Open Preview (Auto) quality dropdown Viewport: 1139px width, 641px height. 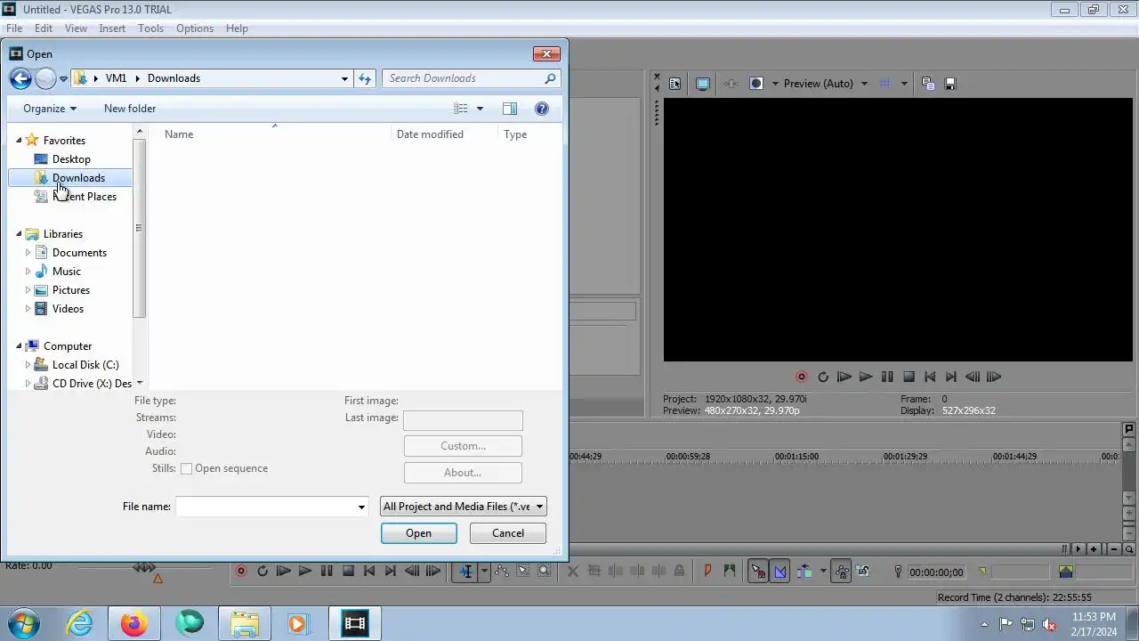864,84
